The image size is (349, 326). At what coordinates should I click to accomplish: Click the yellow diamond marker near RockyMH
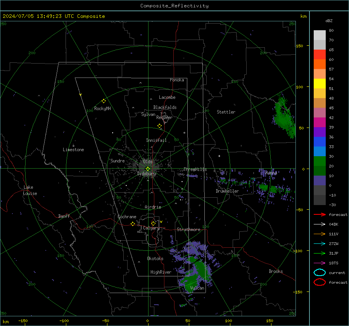(104, 101)
